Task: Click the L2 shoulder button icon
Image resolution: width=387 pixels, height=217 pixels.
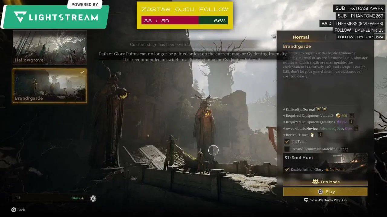Action: 274,37
